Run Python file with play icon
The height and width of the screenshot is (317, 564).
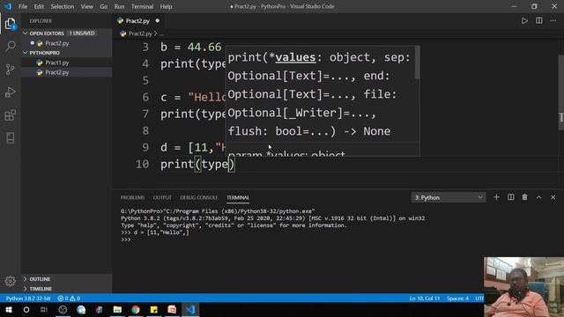pyautogui.click(x=524, y=21)
